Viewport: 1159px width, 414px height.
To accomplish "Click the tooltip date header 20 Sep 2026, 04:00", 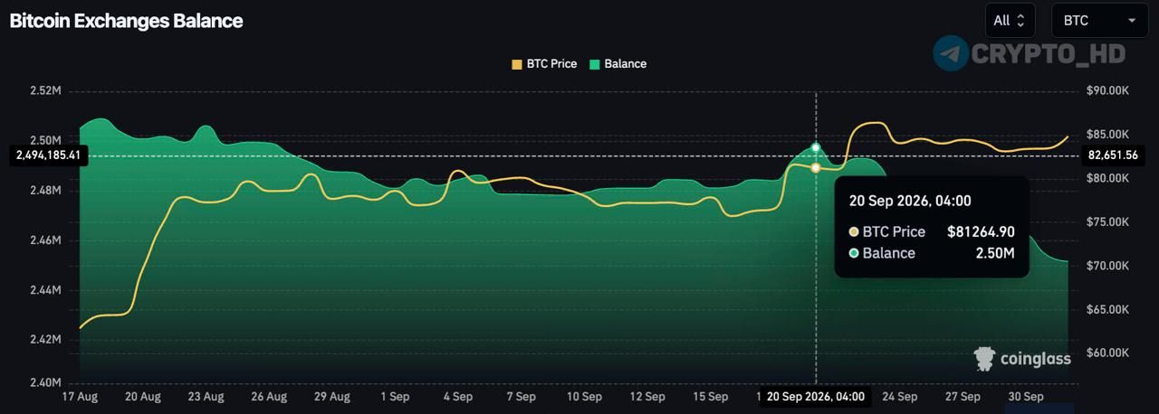I will point(910,202).
